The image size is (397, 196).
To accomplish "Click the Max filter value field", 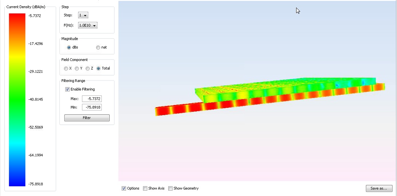I will point(92,99).
